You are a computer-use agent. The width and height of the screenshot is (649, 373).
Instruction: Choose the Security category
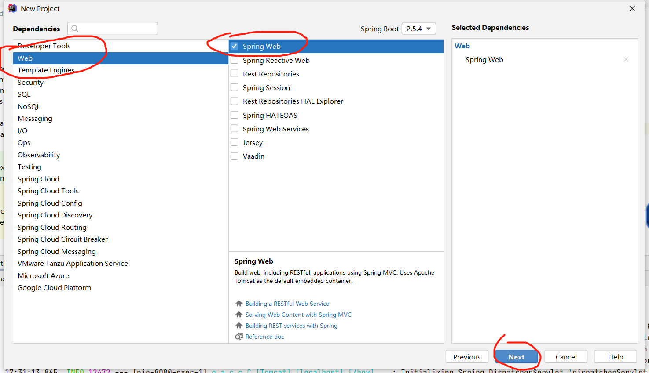click(x=121, y=82)
